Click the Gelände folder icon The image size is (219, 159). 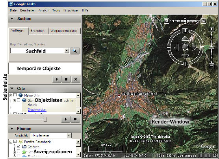tap(24, 146)
